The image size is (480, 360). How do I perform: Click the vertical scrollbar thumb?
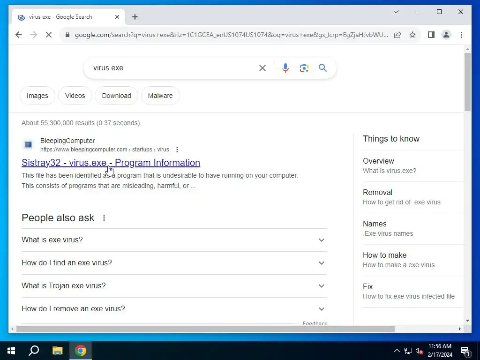pyautogui.click(x=467, y=82)
